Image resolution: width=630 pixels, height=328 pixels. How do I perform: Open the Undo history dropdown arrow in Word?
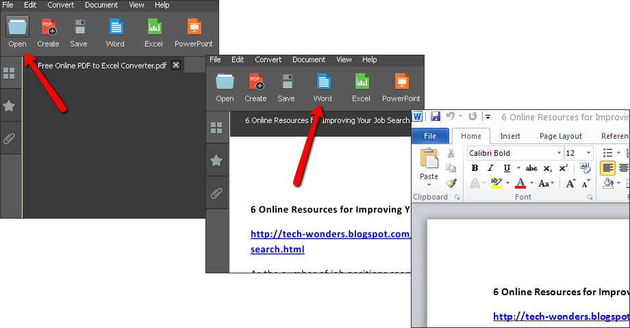[460, 116]
